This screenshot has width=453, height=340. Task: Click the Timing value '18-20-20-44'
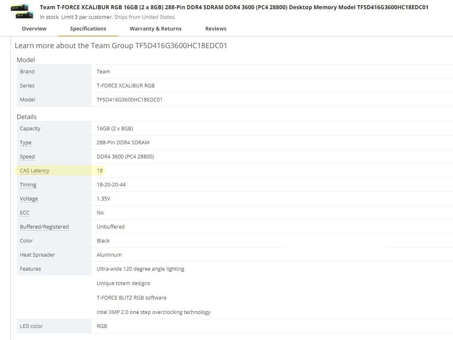(111, 185)
